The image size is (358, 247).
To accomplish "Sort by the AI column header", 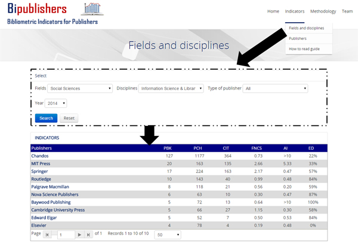I will click(285, 148).
